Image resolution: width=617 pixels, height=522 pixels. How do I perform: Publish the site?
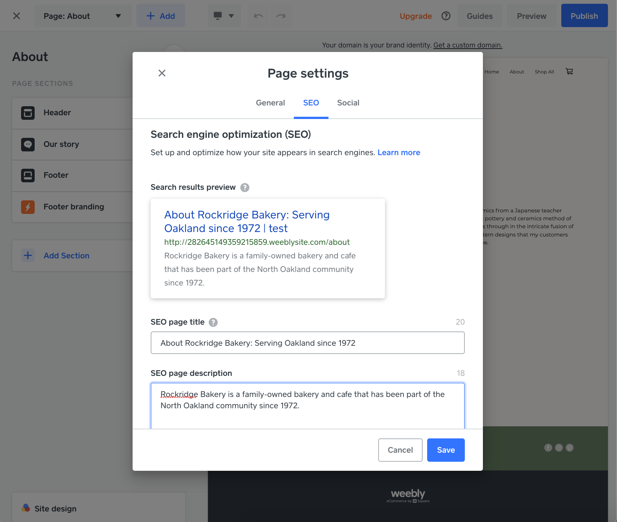pyautogui.click(x=584, y=16)
